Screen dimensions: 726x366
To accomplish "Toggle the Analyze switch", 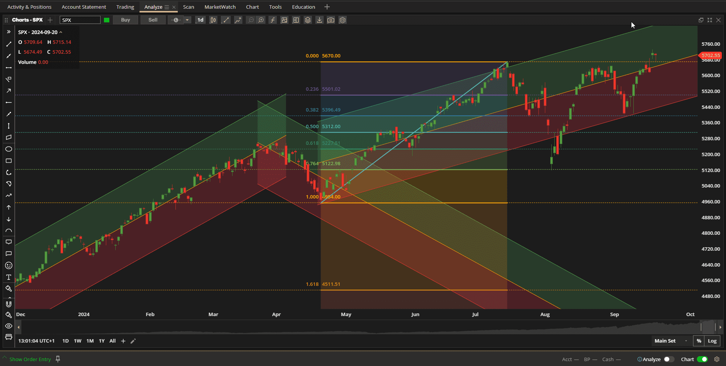I will pos(669,359).
